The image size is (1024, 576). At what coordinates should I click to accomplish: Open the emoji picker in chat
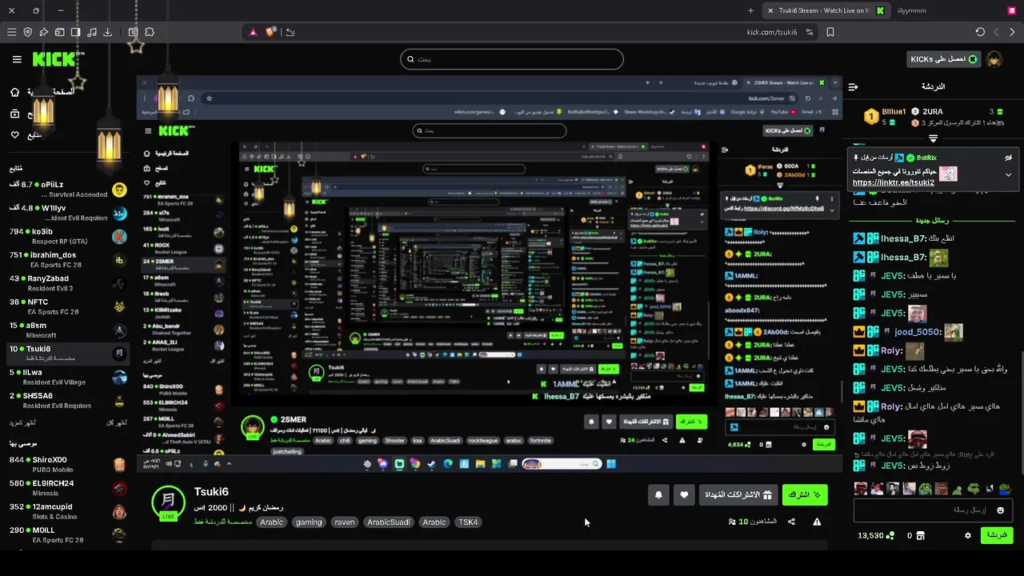tap(1000, 510)
